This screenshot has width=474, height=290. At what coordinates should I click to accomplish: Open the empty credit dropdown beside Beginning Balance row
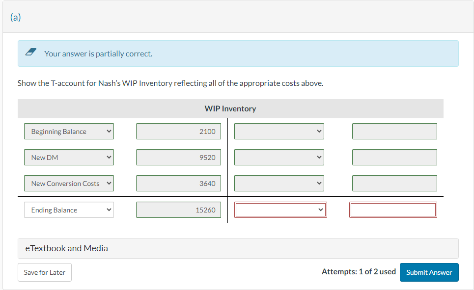click(x=279, y=132)
